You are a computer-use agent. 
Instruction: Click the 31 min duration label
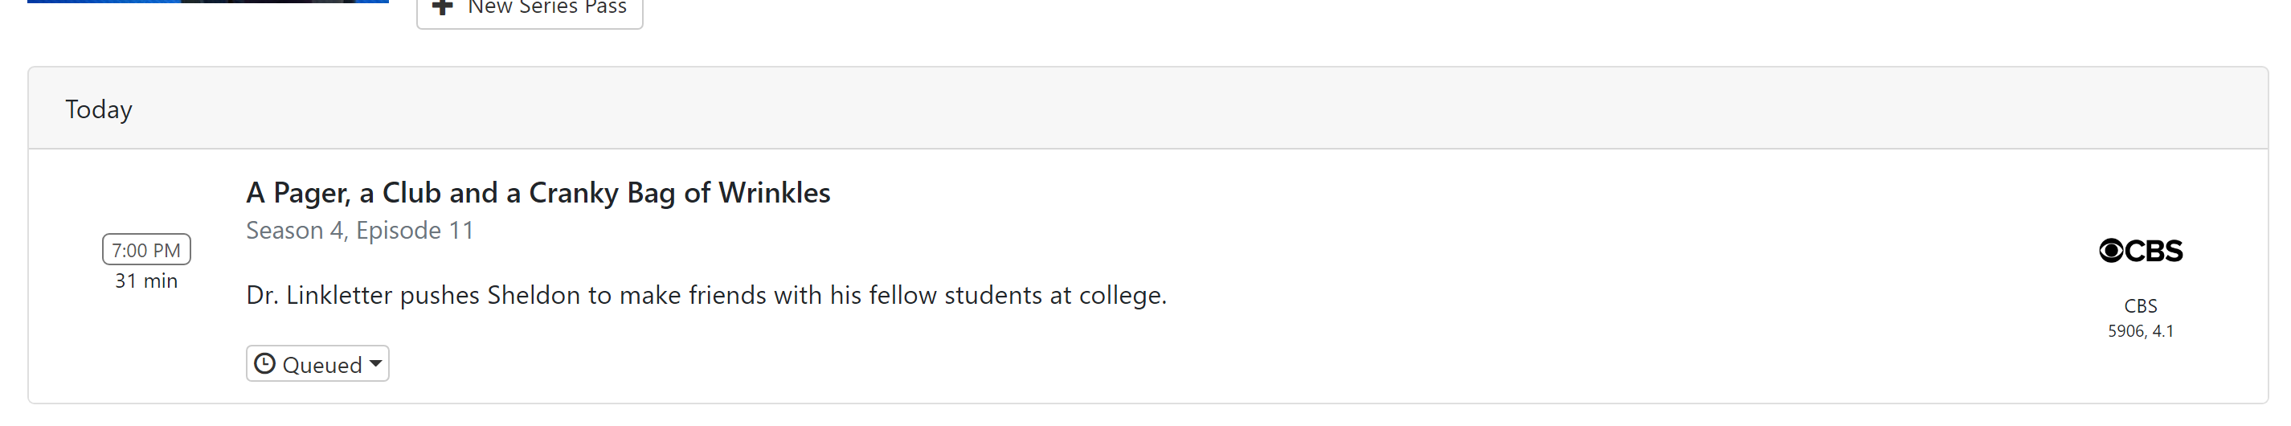(146, 281)
